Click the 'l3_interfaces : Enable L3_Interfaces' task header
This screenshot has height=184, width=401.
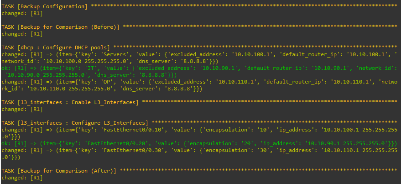point(70,102)
